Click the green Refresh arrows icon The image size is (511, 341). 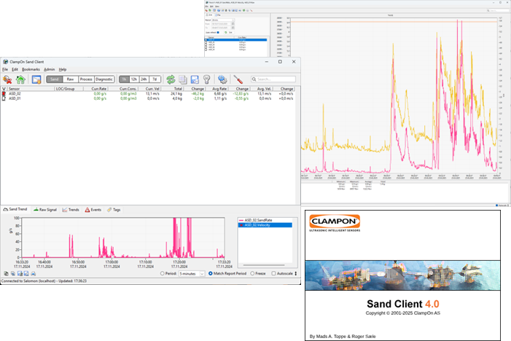(171, 79)
